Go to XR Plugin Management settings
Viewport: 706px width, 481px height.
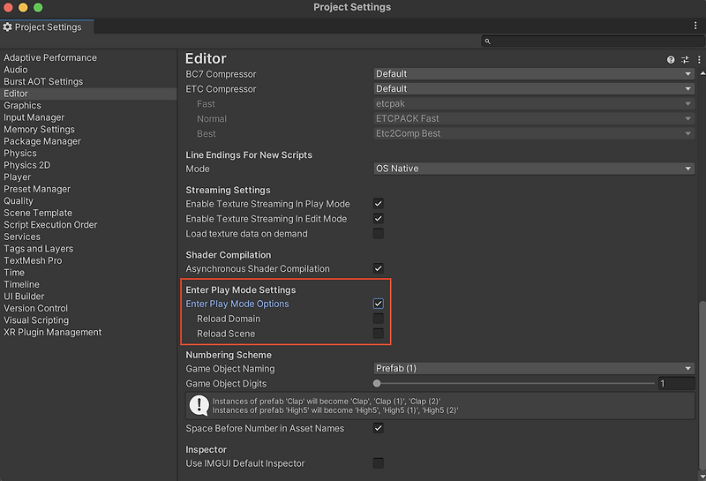(52, 333)
